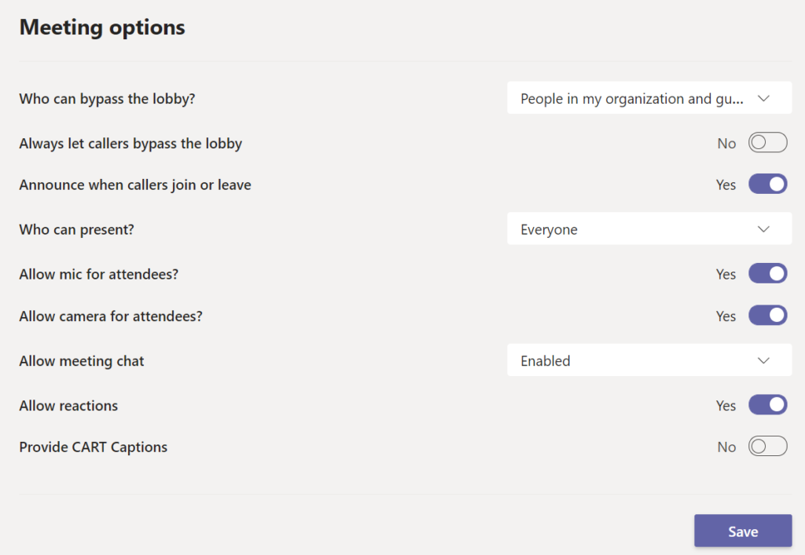
Task: Turn off announce when callers join or leave
Action: (767, 184)
